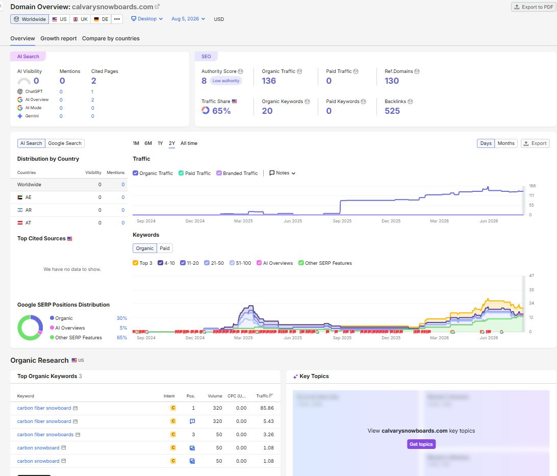Image resolution: width=557 pixels, height=476 pixels.
Task: Toggle Top 3 keywords checkbox
Action: (x=135, y=263)
